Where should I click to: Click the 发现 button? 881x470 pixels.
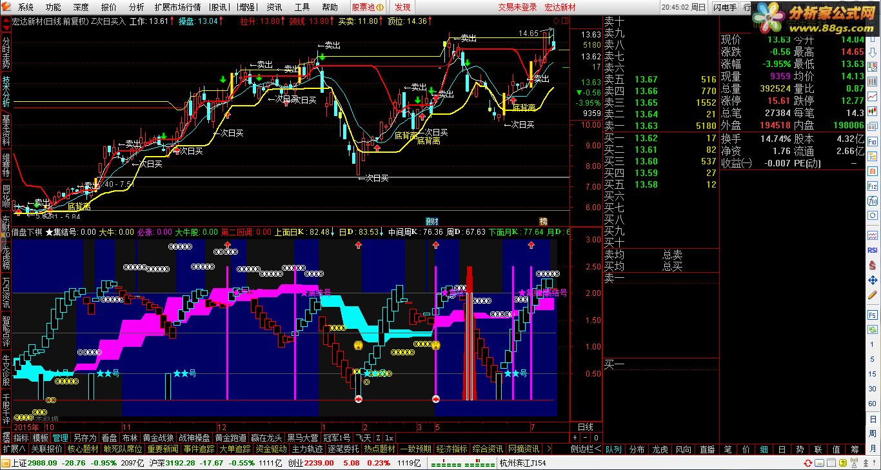coord(402,7)
